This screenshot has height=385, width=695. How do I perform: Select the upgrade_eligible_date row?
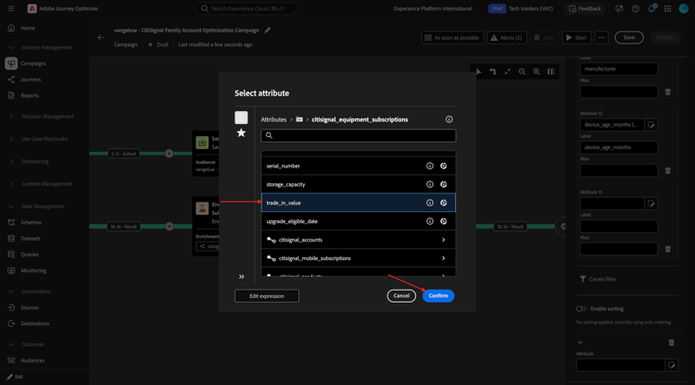pyautogui.click(x=358, y=221)
